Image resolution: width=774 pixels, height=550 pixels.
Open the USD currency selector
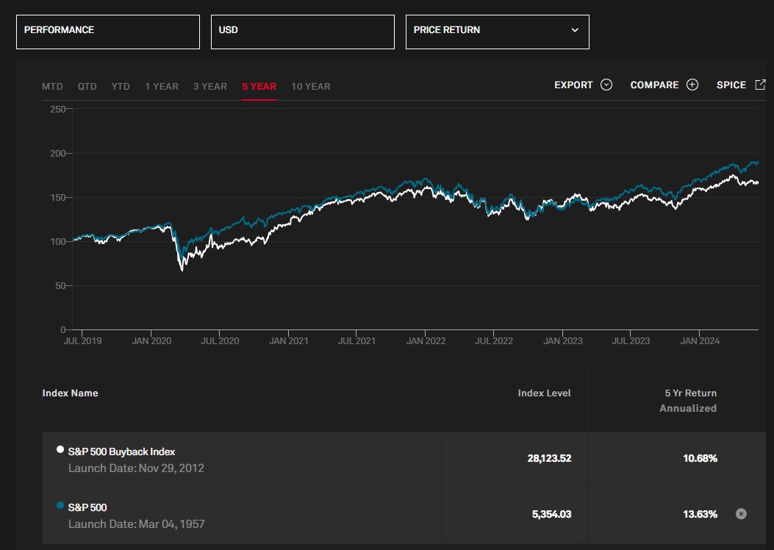coord(302,32)
